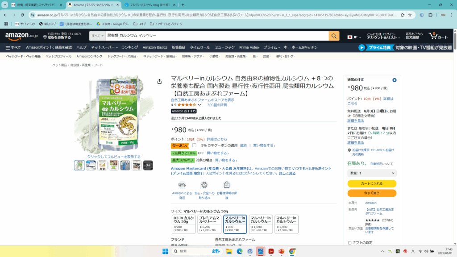Open the apps grid in bookmarks bar

(6, 24)
